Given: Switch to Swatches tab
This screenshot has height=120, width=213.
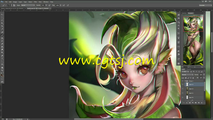Looking at the screenshot, I should [184, 13].
